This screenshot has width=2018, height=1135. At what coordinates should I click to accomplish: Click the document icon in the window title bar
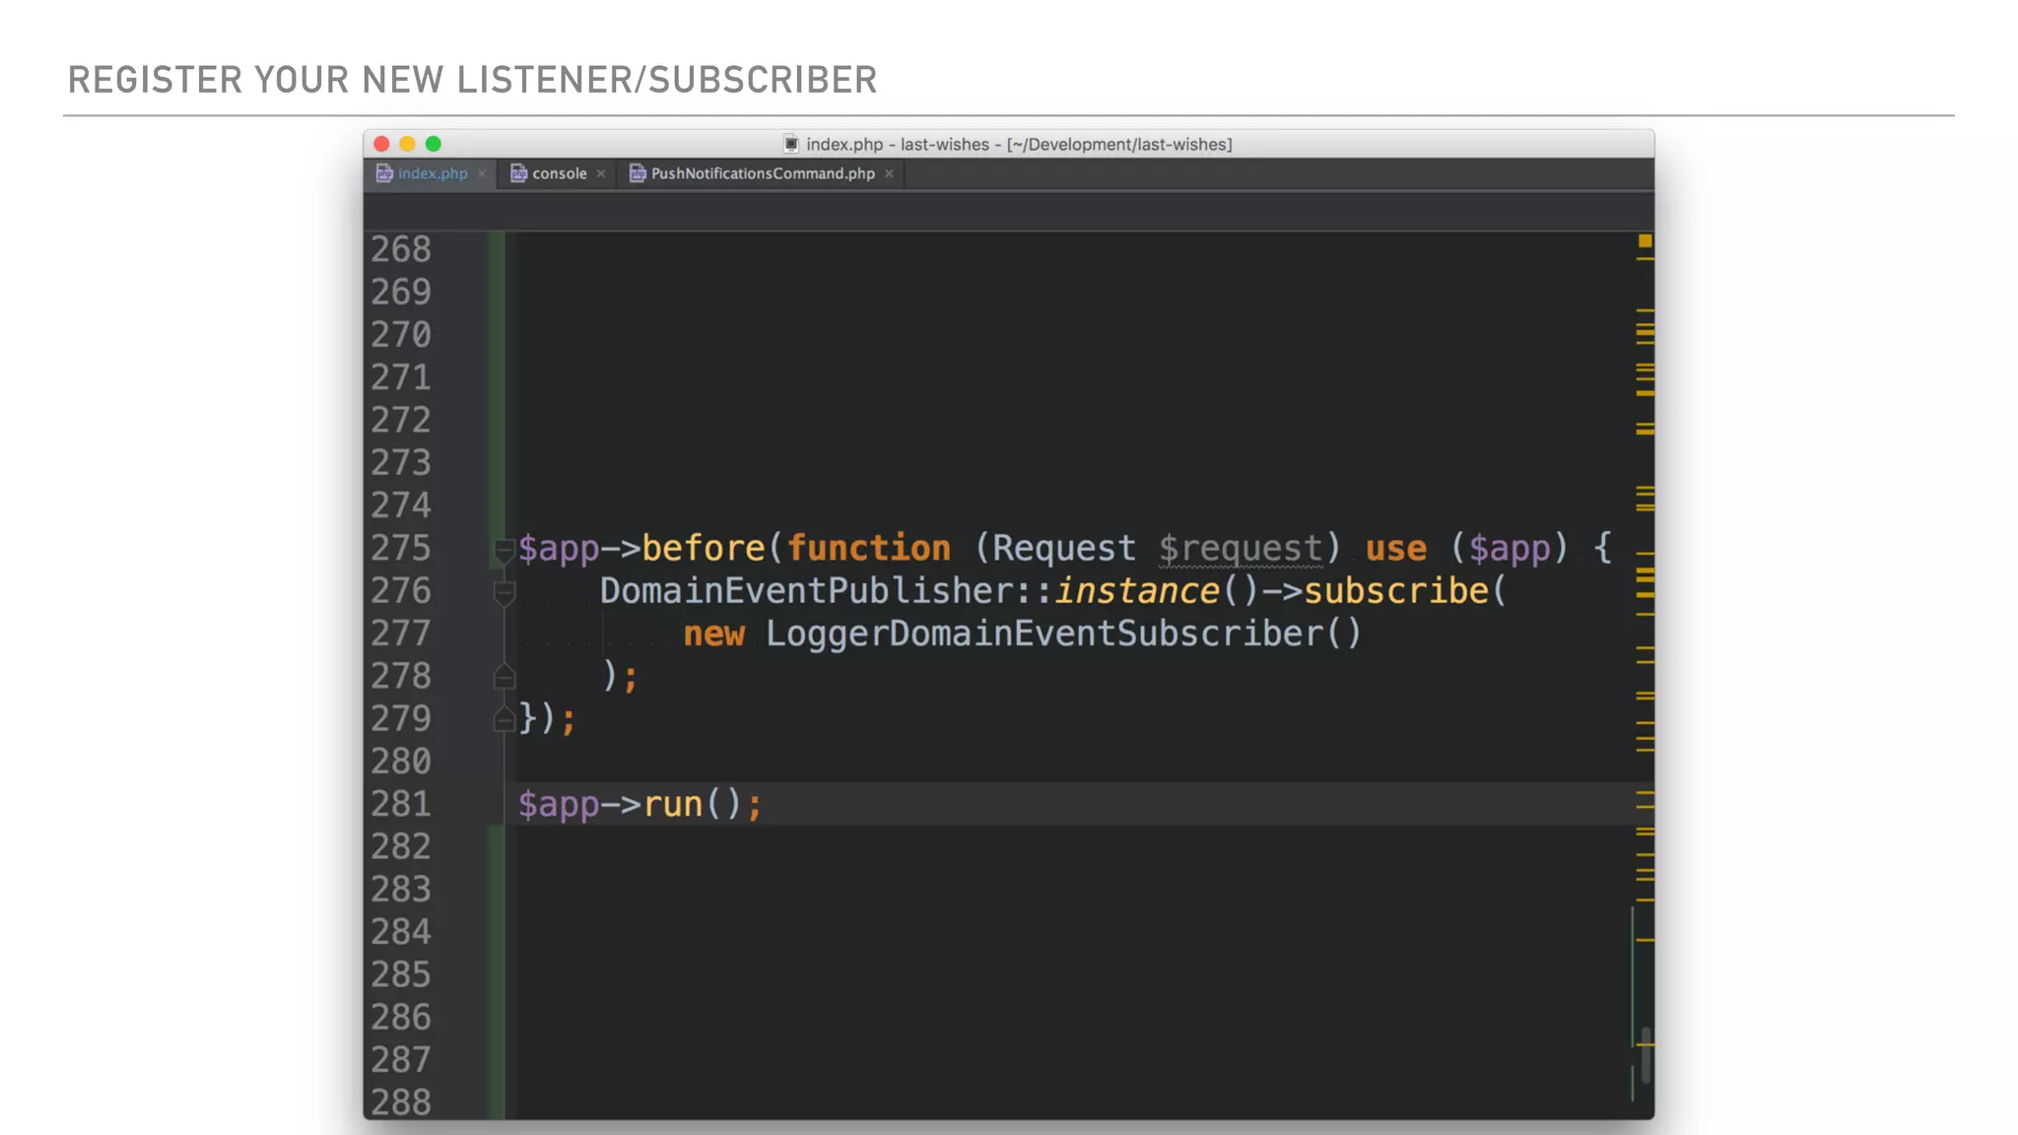[x=791, y=144]
